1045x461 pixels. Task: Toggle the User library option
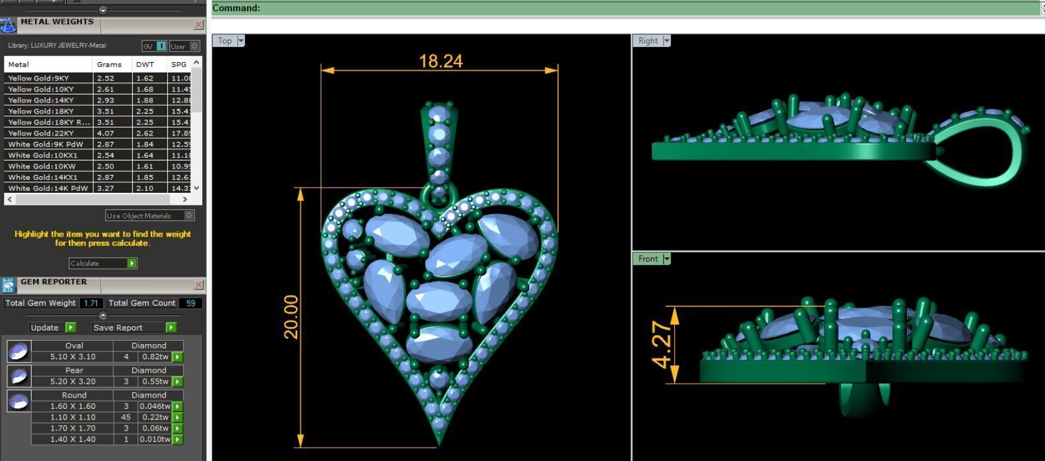coord(184,46)
